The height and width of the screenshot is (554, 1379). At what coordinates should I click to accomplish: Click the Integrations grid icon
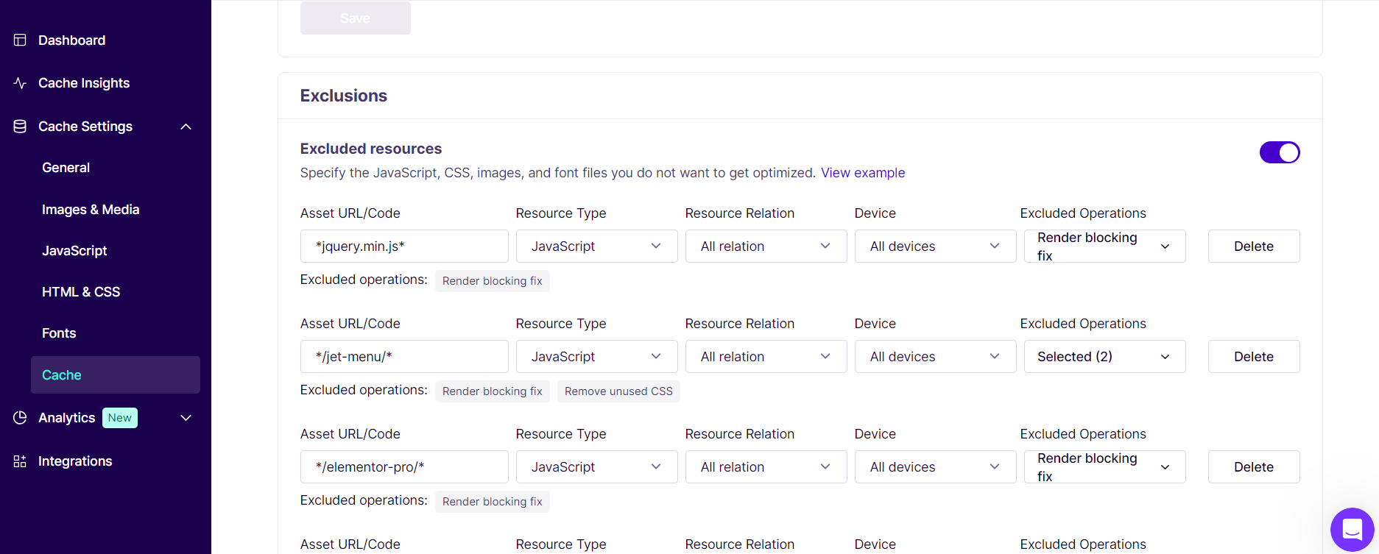point(20,461)
